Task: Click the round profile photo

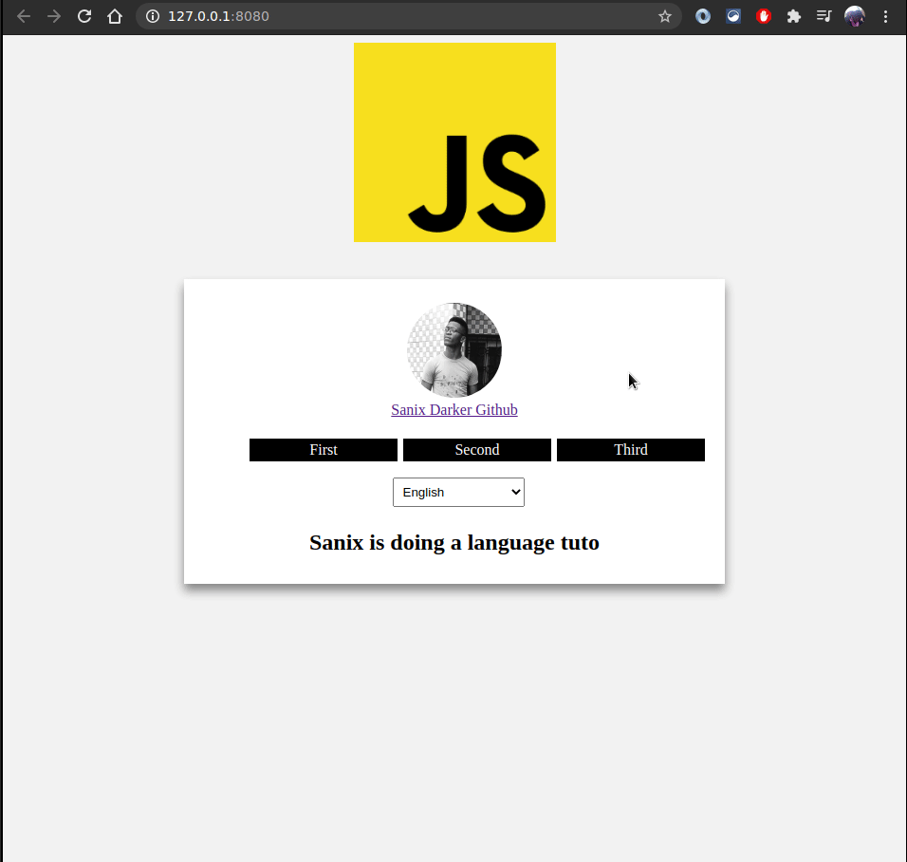Action: [454, 349]
